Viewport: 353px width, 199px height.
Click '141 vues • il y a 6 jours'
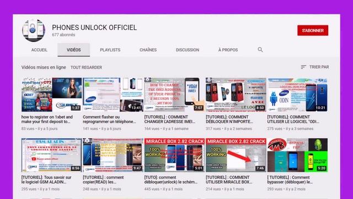point(102,129)
